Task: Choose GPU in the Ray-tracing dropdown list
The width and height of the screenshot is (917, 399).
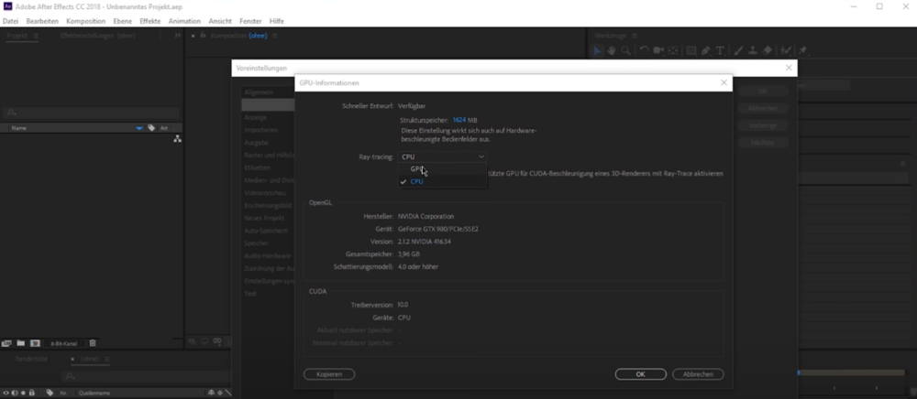Action: [417, 169]
